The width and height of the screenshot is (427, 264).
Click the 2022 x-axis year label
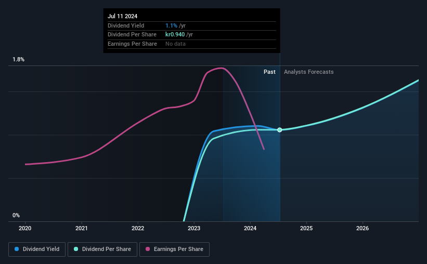tap(138, 228)
